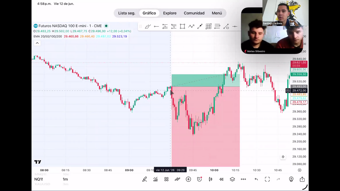
Task: Tap the circled plus add button
Action: [x=188, y=179]
